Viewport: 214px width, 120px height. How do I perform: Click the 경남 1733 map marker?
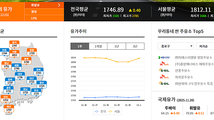click(x=25, y=91)
